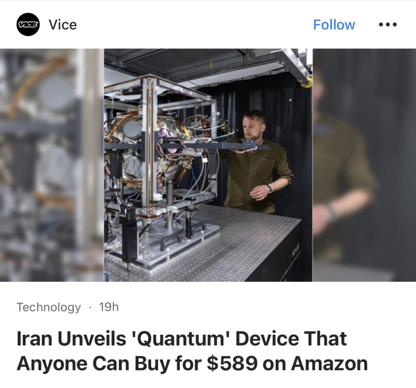Image resolution: width=416 pixels, height=388 pixels.
Task: Open the three-dot more options menu
Action: click(x=388, y=25)
